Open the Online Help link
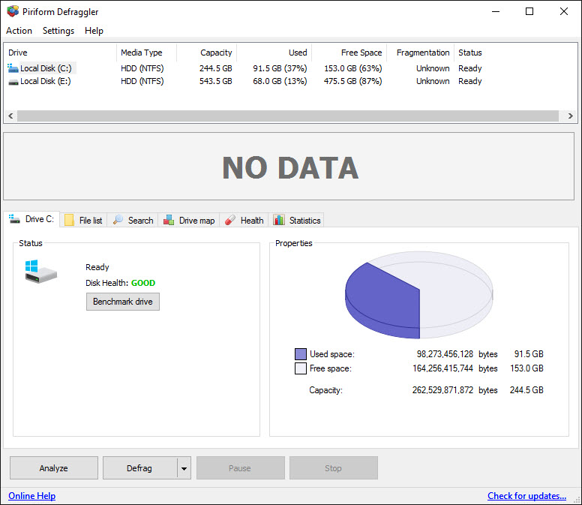Viewport: 582px width, 505px height. pyautogui.click(x=32, y=496)
